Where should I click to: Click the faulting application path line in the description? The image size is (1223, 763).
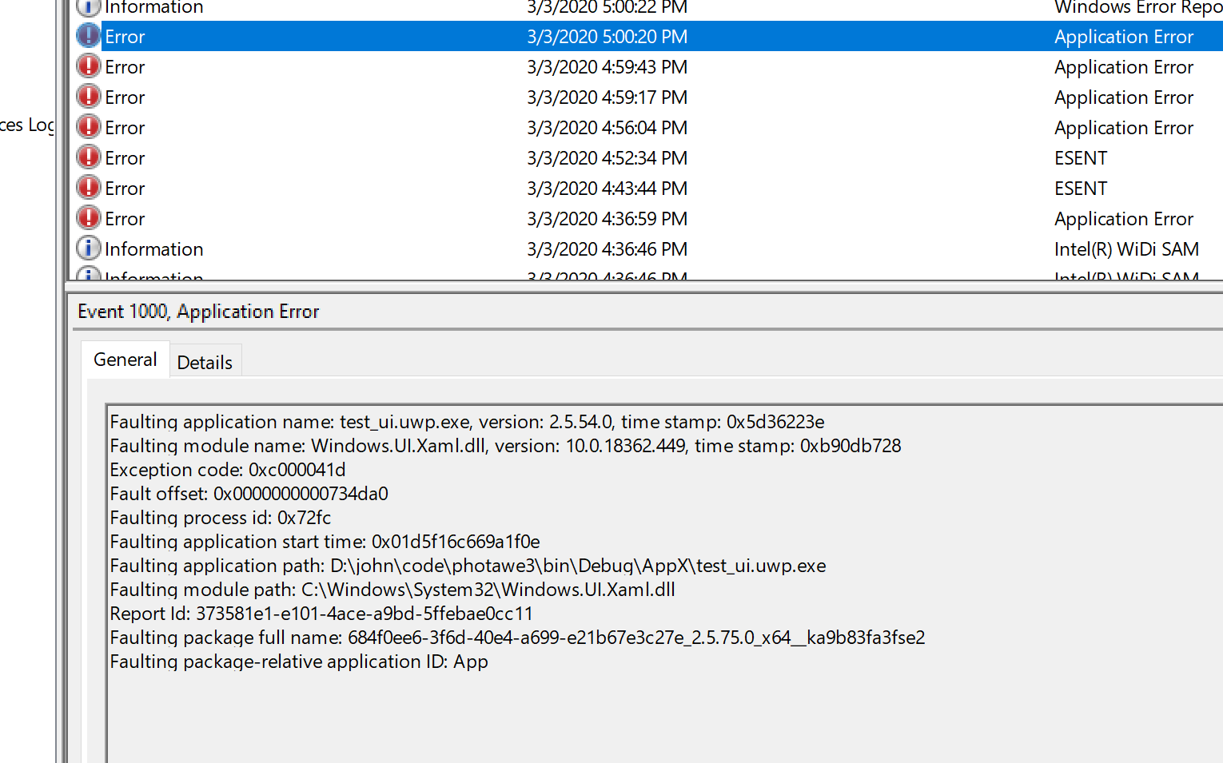pos(468,565)
